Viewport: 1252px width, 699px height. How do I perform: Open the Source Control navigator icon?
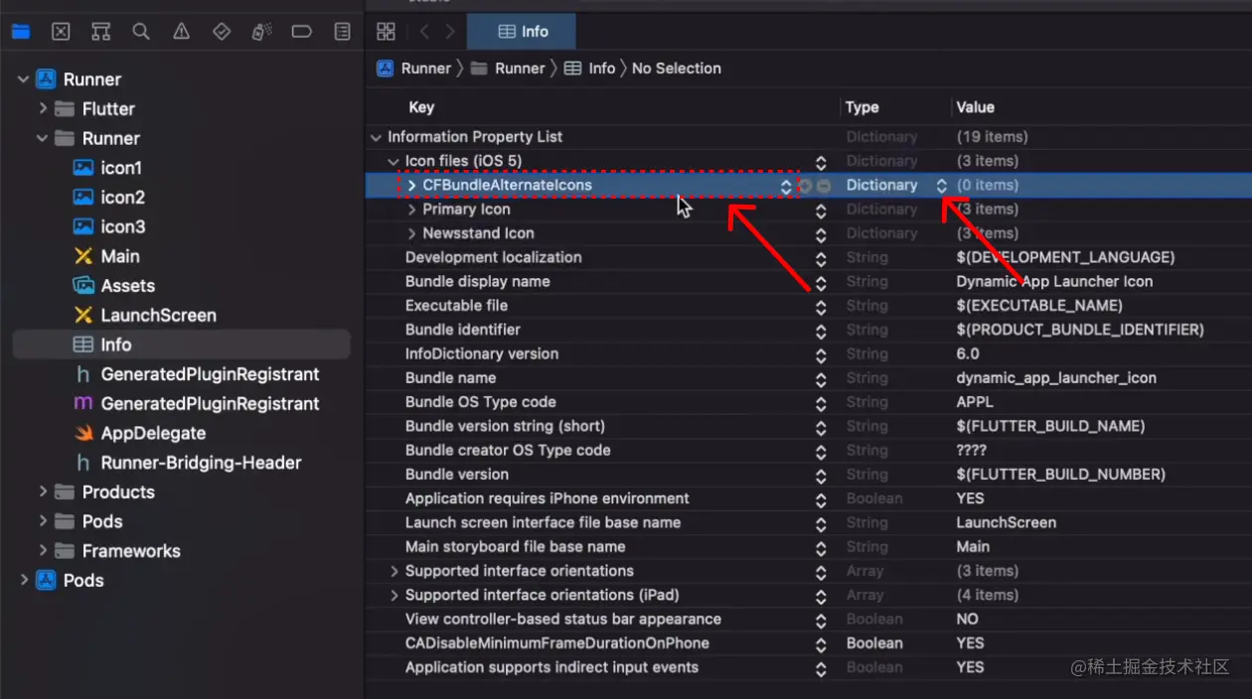click(61, 32)
